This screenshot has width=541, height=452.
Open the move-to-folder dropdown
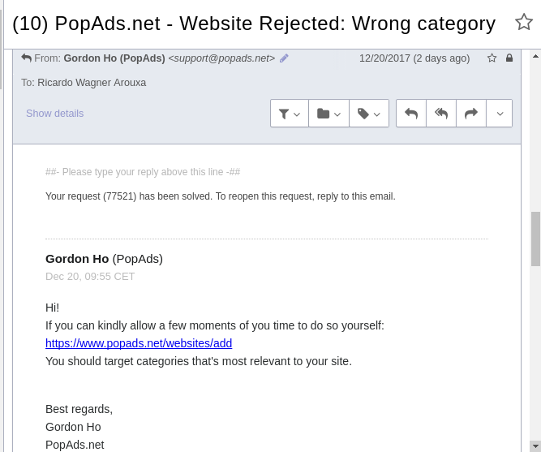coord(328,114)
